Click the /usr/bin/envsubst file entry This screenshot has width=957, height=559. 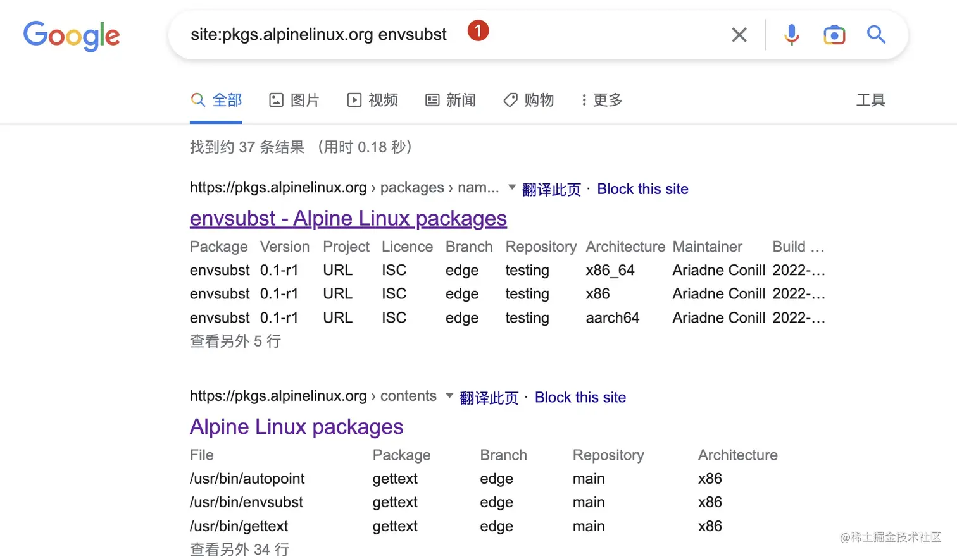coord(246,502)
